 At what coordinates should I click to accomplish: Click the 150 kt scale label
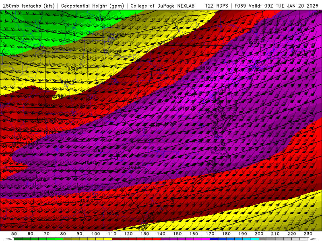pyautogui.click(x=177, y=234)
